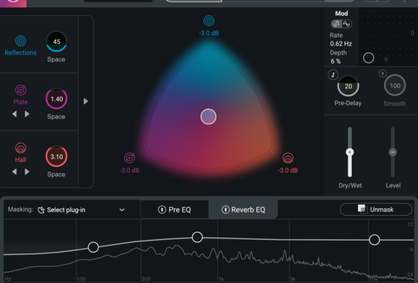Click the Plate reverb icon
This screenshot has width=418, height=283.
[21, 90]
